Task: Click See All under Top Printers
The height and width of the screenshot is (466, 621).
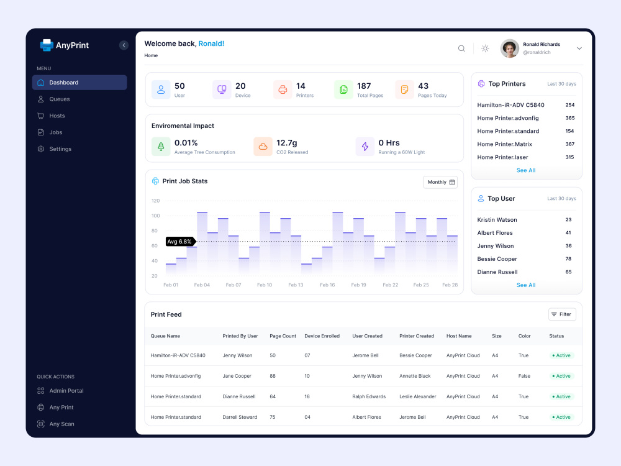Action: coord(526,170)
